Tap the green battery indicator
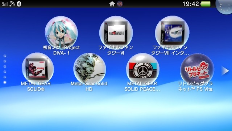The image size is (232, 131). pos(206,4)
